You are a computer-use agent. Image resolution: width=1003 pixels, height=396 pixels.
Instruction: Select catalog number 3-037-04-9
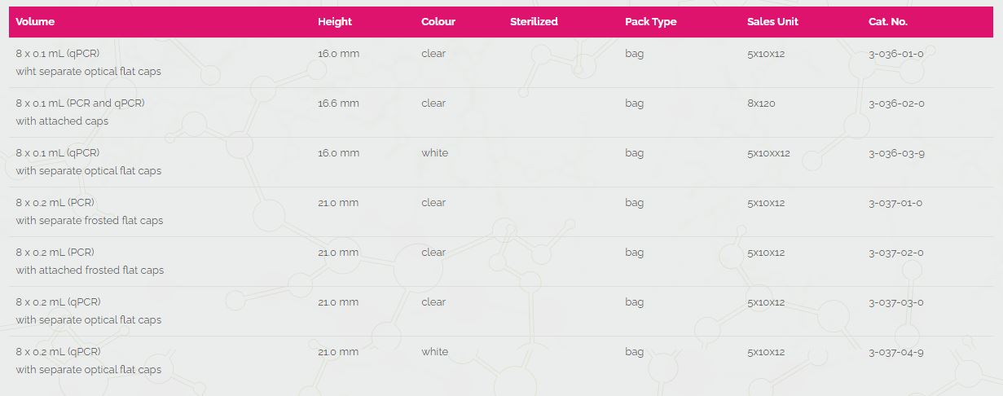point(896,352)
